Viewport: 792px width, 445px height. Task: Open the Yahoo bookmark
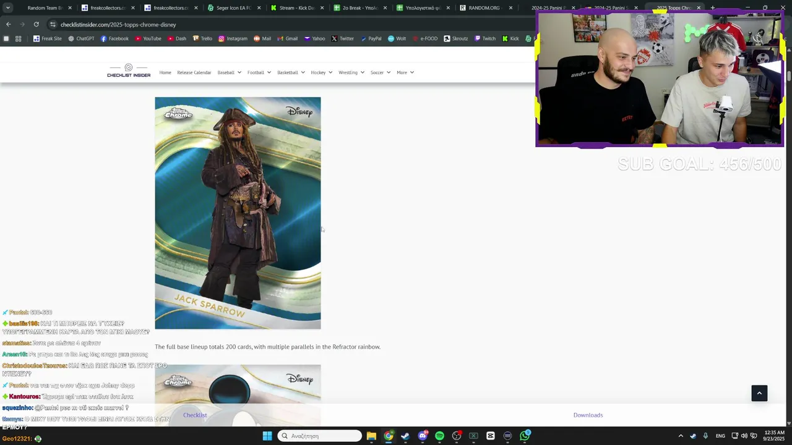tap(314, 38)
